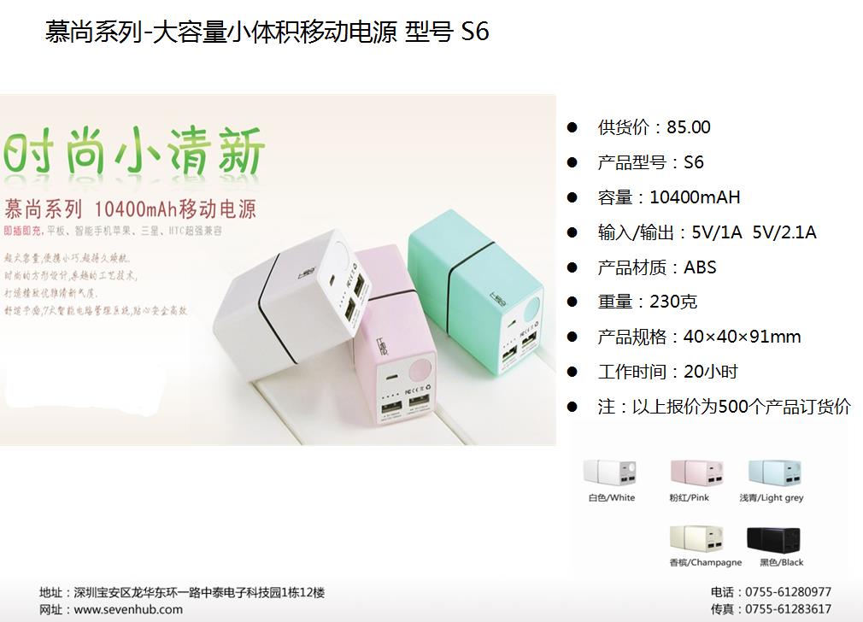Viewport: 863px width, 622px height.
Task: Select the Light grey color variant thumbnail
Action: tap(774, 472)
